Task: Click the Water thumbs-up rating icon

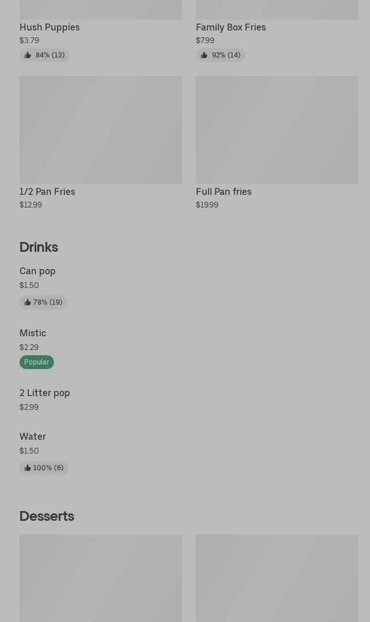Action: (28, 468)
